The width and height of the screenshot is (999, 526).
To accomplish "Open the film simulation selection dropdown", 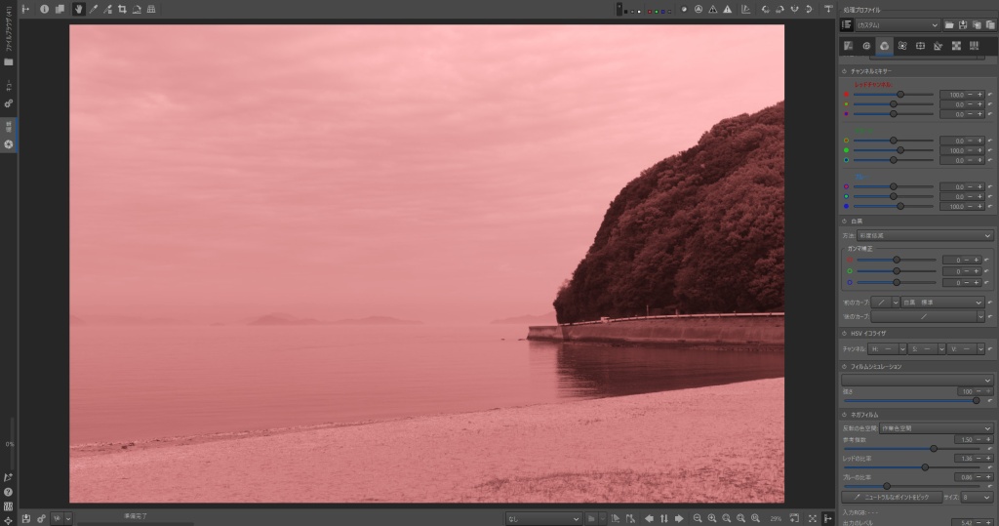I will [917, 380].
